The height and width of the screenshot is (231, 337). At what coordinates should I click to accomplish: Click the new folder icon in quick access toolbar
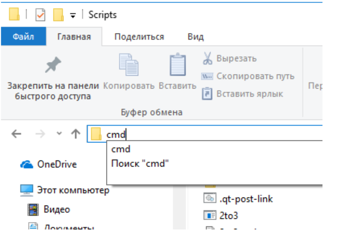click(58, 15)
